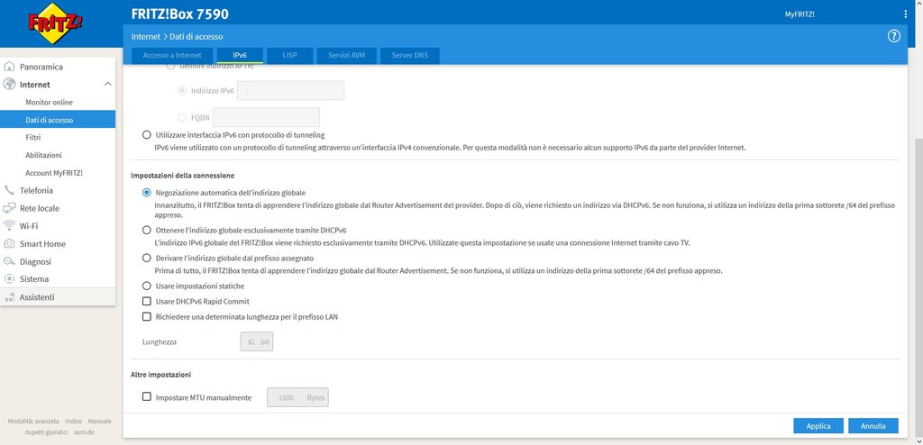Select the IPv6 tab
923x445 pixels.
pyautogui.click(x=240, y=55)
